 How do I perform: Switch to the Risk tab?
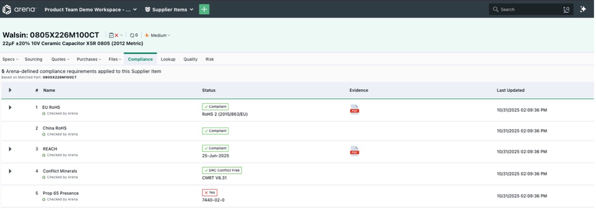pos(209,59)
